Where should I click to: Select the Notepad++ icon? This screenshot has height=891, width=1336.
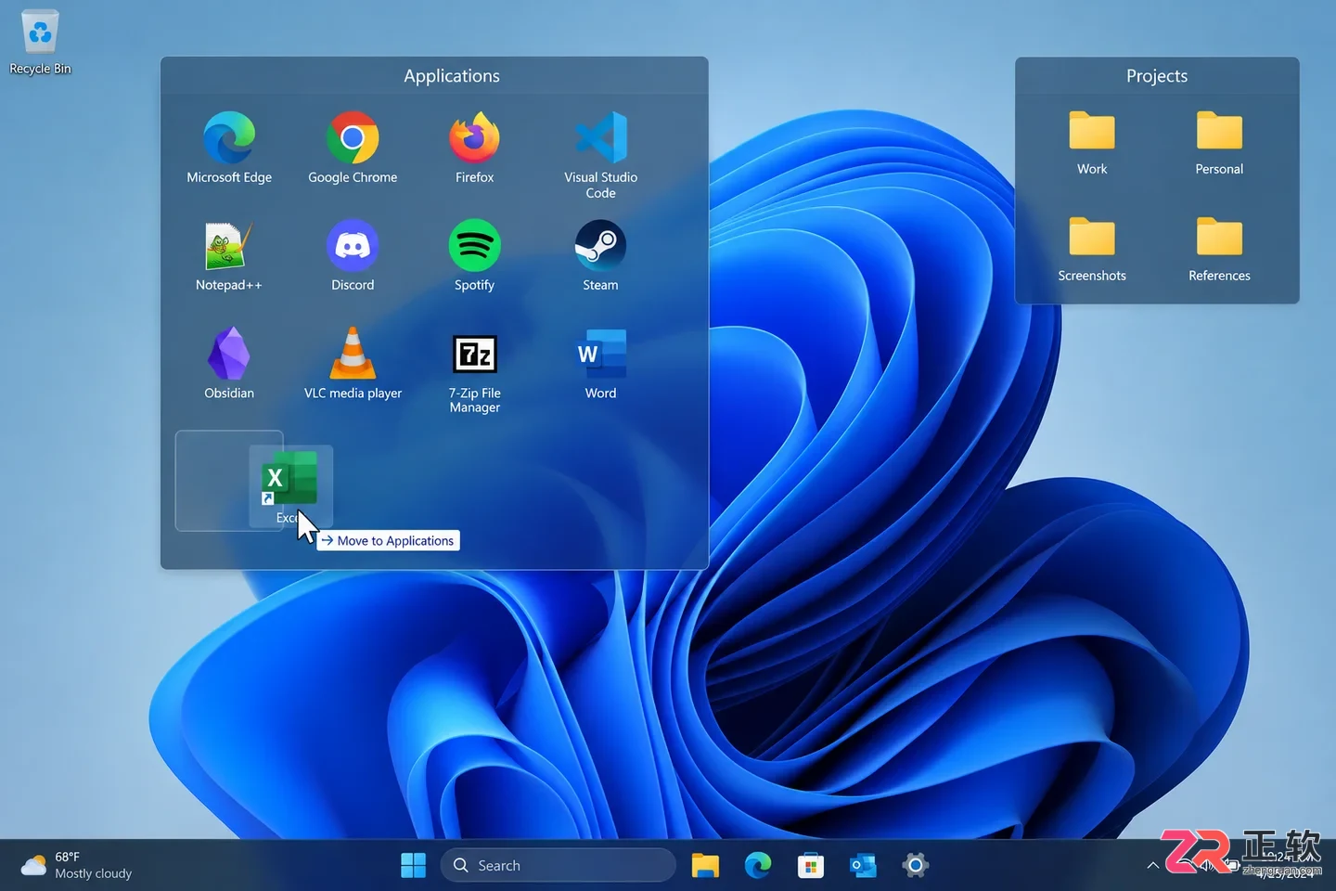point(229,246)
